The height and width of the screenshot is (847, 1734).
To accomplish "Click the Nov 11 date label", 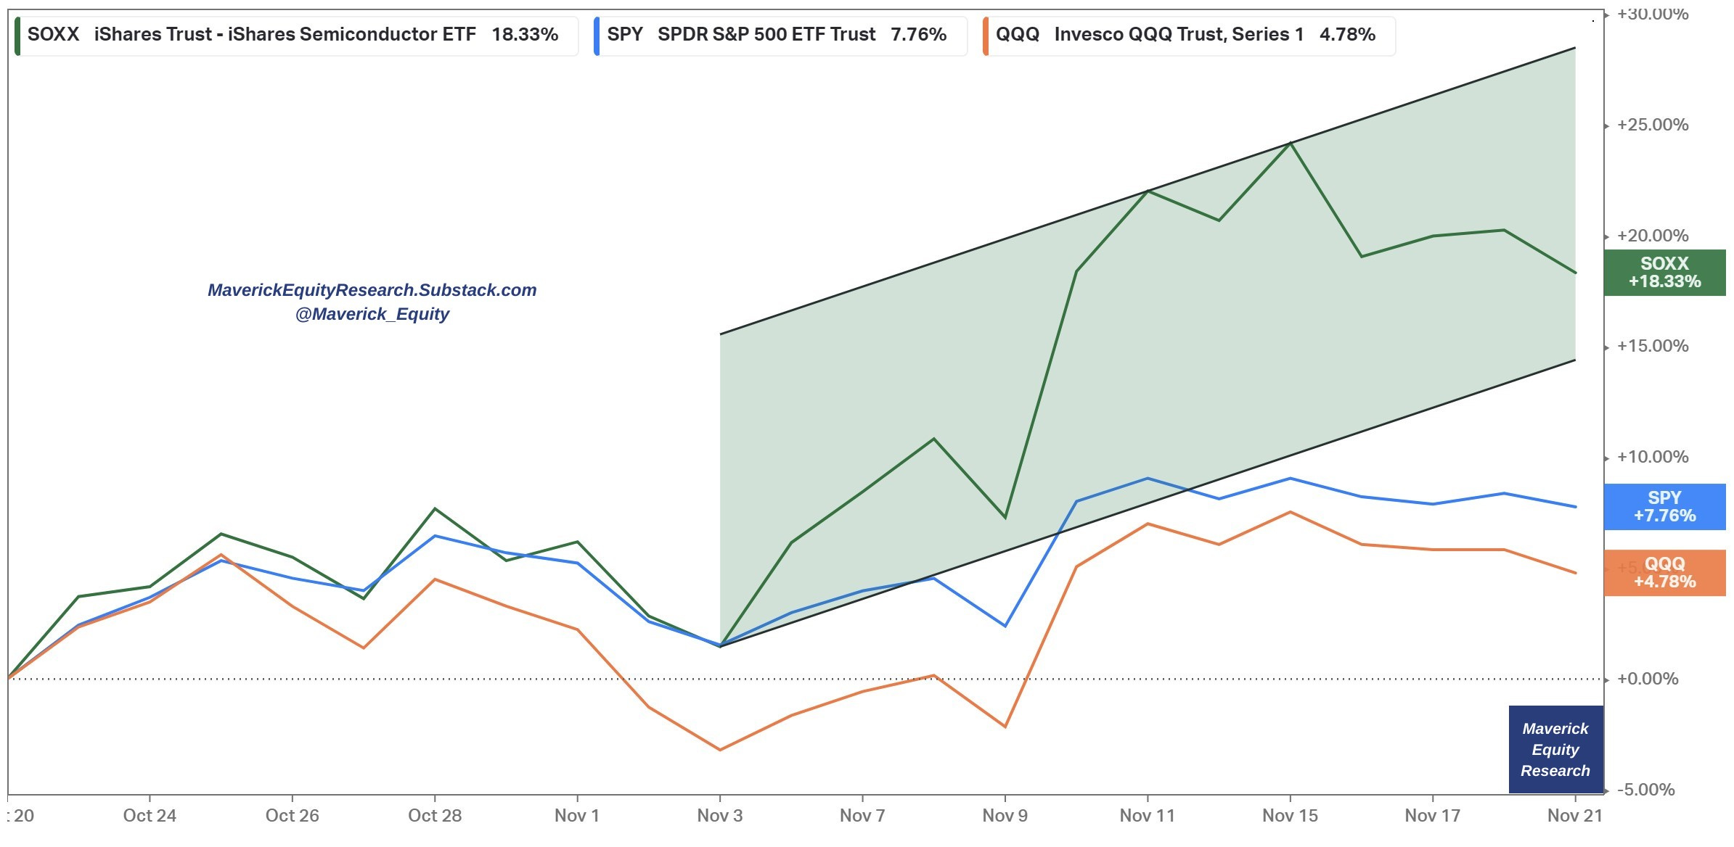I will pyautogui.click(x=1148, y=816).
